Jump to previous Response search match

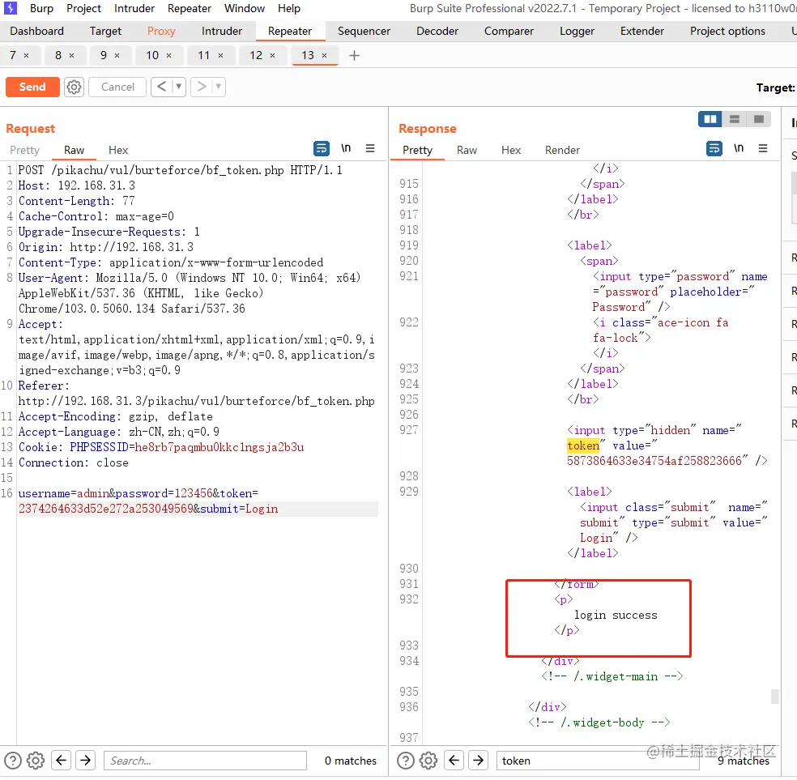[x=454, y=761]
